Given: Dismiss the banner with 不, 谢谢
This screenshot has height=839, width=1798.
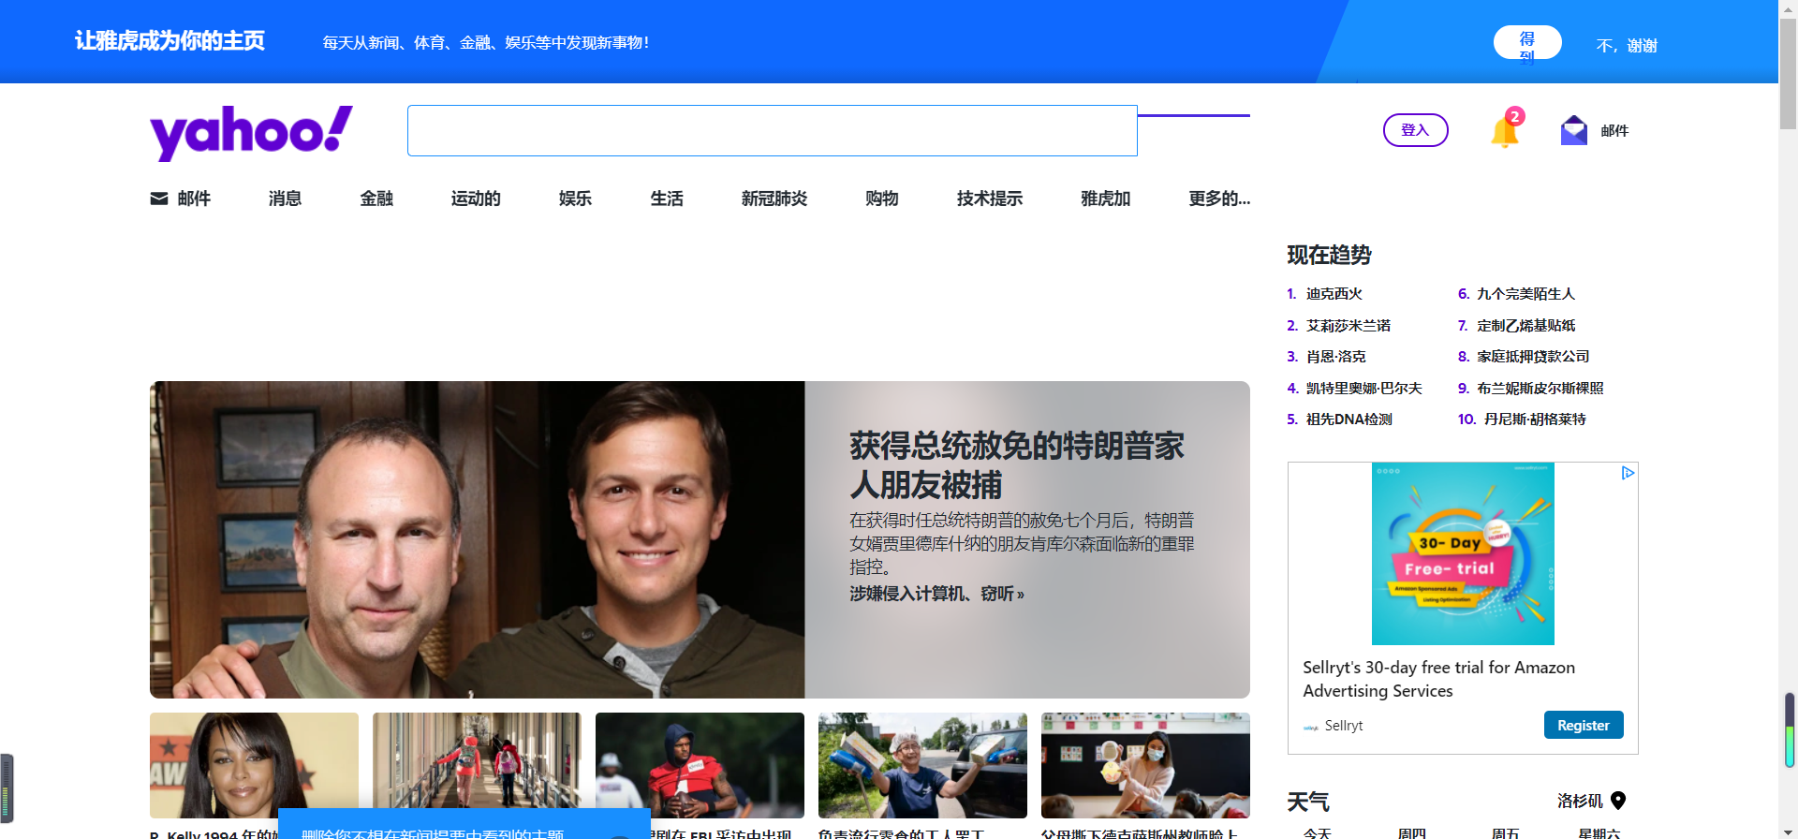Looking at the screenshot, I should [x=1626, y=45].
